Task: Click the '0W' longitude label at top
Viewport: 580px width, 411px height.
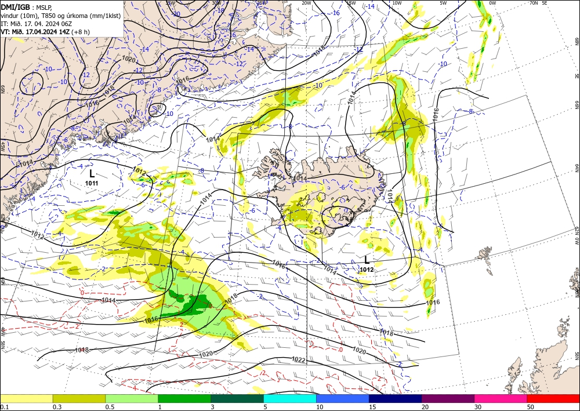Action: pyautogui.click(x=492, y=3)
